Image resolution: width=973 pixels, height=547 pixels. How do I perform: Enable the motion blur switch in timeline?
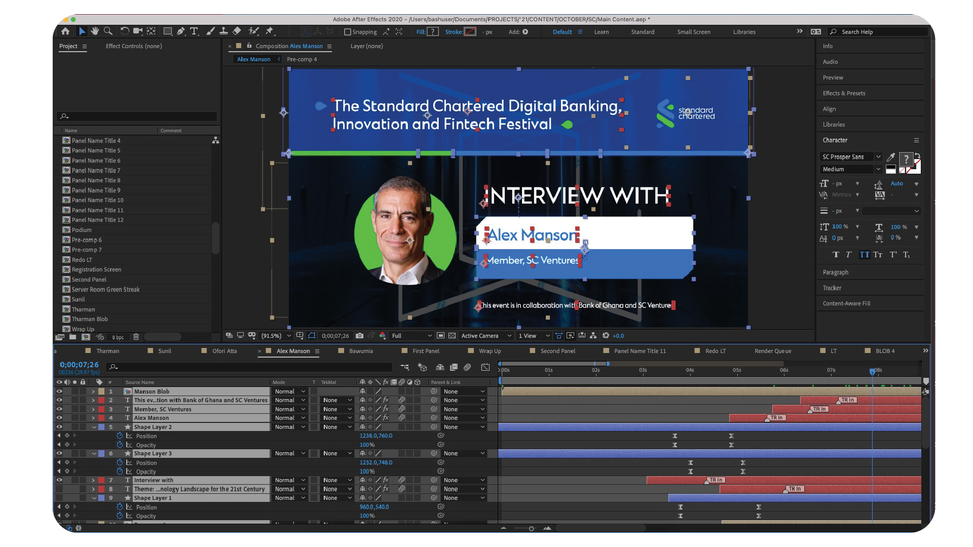[x=467, y=367]
